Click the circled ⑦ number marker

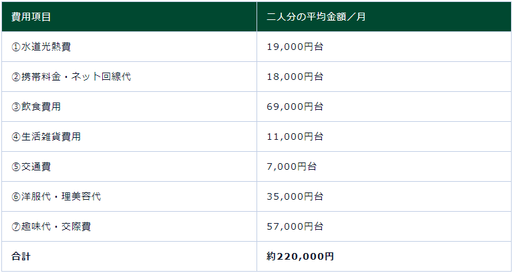coord(16,226)
